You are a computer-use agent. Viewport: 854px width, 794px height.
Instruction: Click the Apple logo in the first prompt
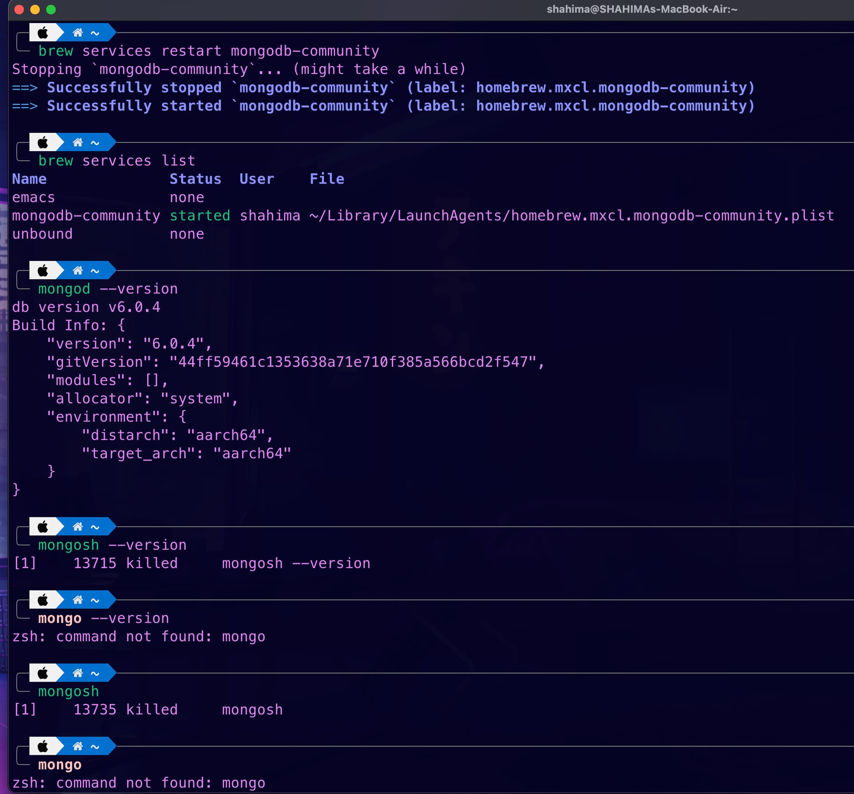coord(43,32)
